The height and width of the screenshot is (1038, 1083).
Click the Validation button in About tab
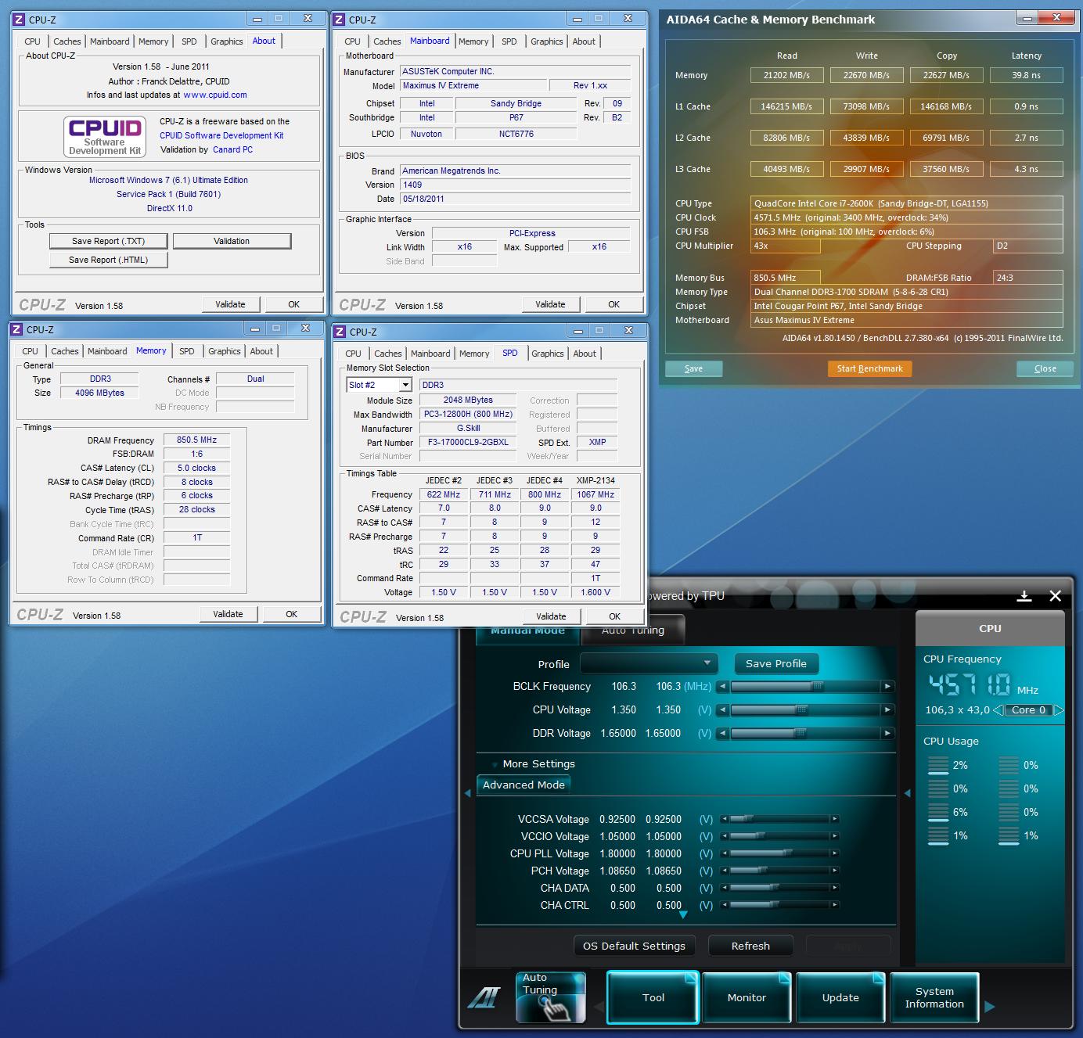tap(232, 241)
